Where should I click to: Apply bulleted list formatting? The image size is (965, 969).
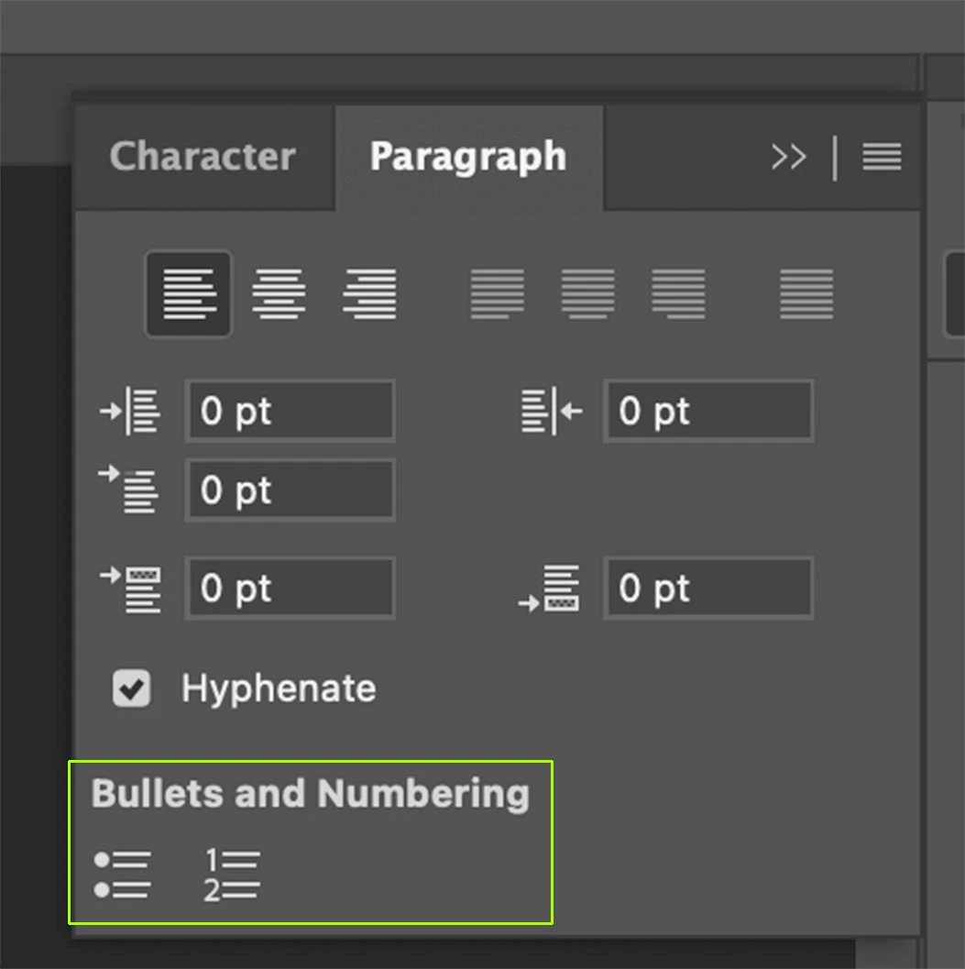pos(122,875)
